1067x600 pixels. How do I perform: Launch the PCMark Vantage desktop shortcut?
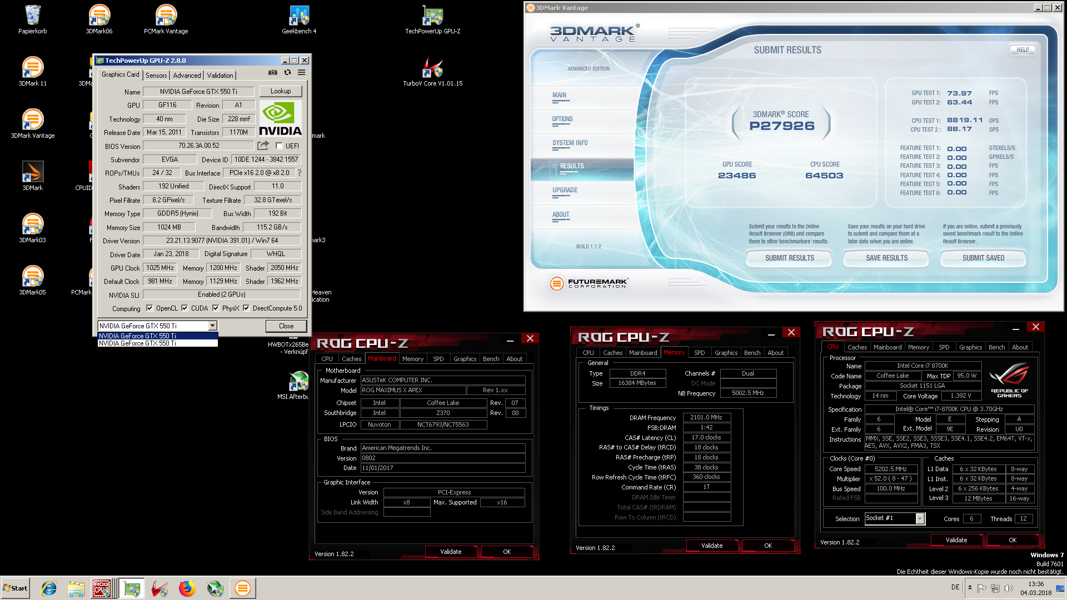coord(166,19)
